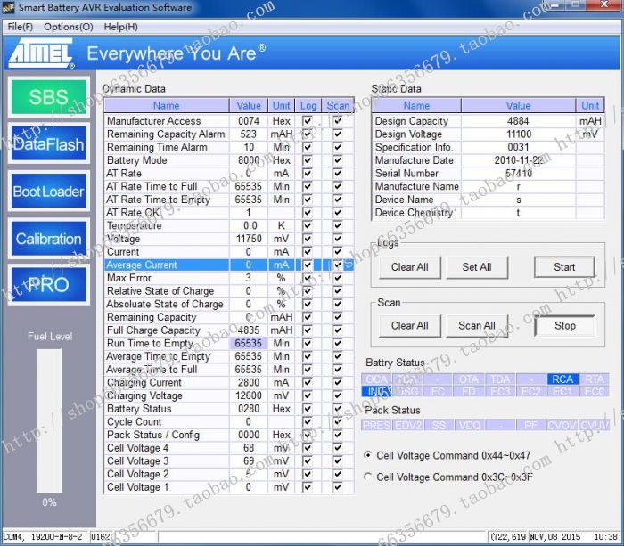This screenshot has height=546, width=624.
Task: Select the Battery Status row name
Action: tap(139, 409)
